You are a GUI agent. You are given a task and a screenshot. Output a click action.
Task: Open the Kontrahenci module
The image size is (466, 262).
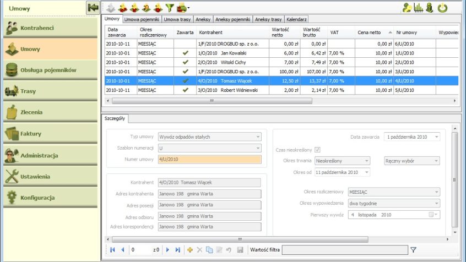[x=50, y=28]
